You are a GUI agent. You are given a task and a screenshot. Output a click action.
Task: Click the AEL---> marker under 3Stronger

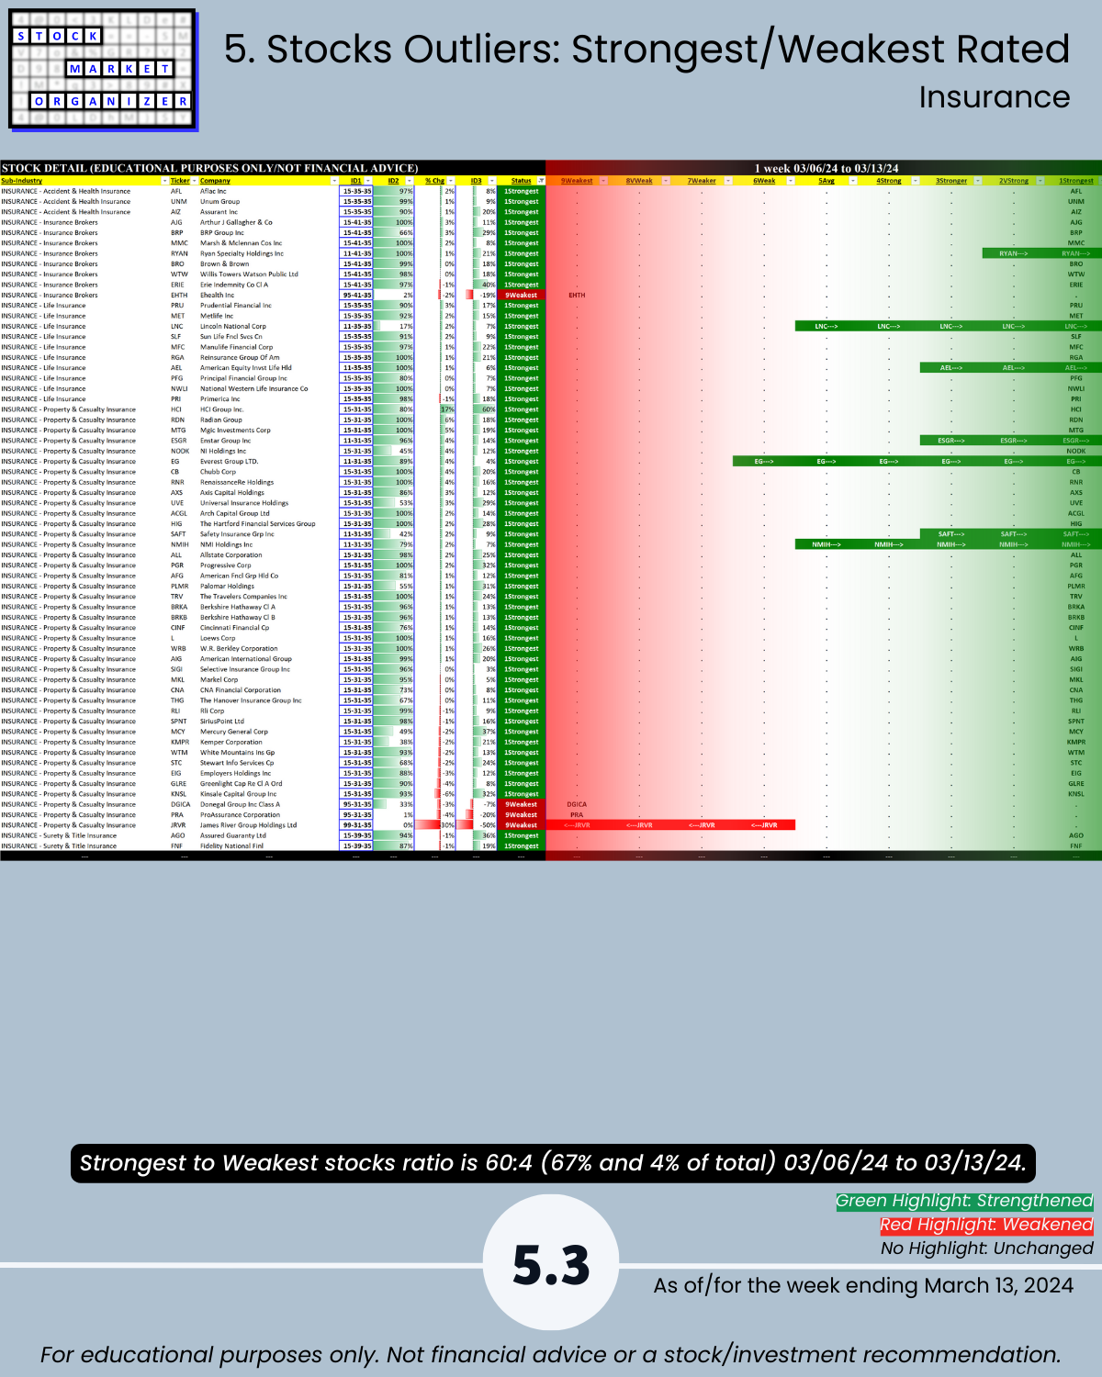[951, 367]
